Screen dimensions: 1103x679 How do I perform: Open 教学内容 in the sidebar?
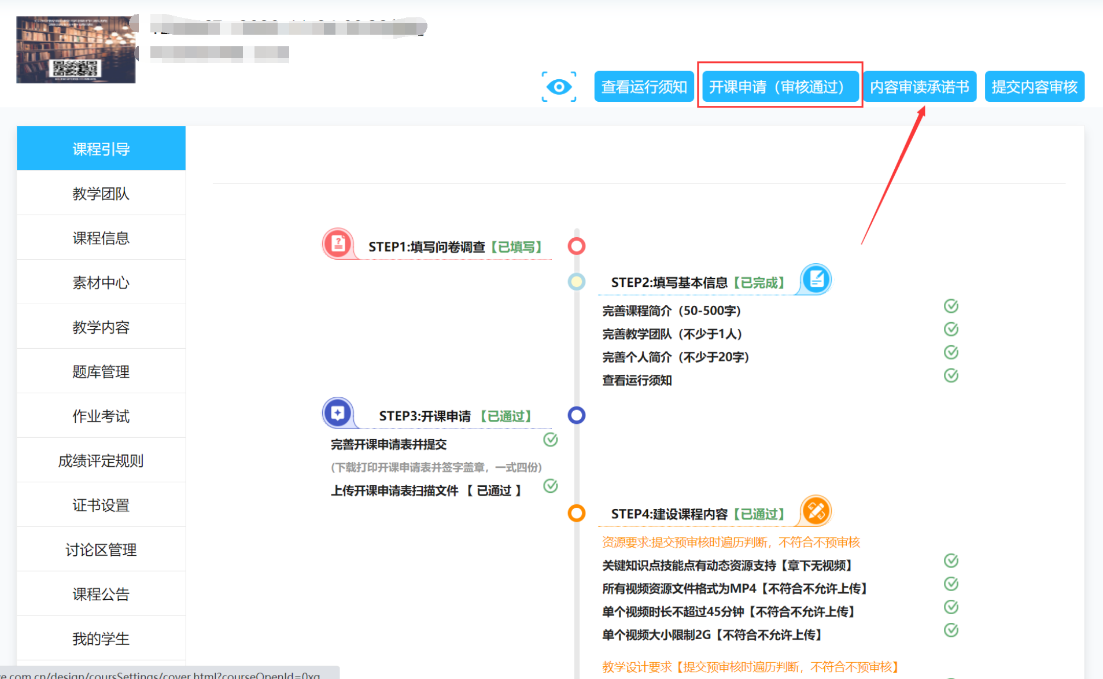pyautogui.click(x=101, y=327)
